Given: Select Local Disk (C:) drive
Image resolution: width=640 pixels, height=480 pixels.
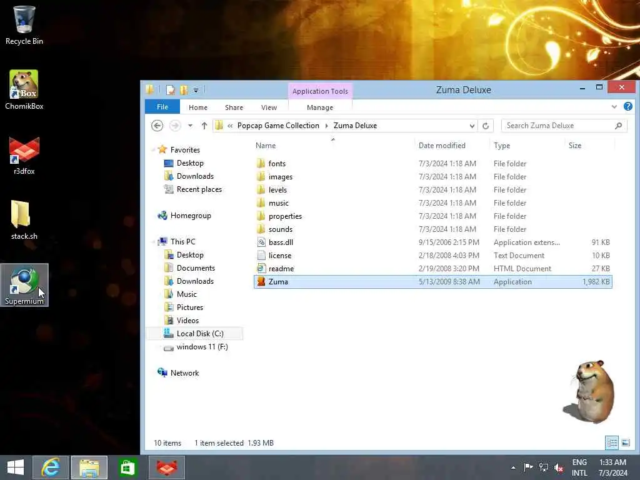Looking at the screenshot, I should (195, 334).
